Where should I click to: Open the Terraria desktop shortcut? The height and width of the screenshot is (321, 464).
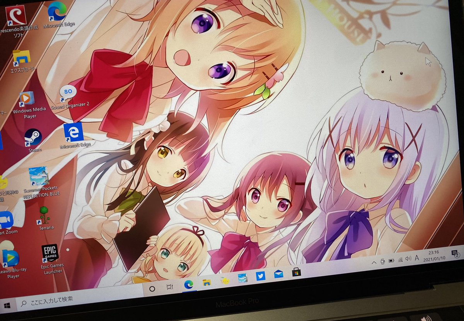46,218
